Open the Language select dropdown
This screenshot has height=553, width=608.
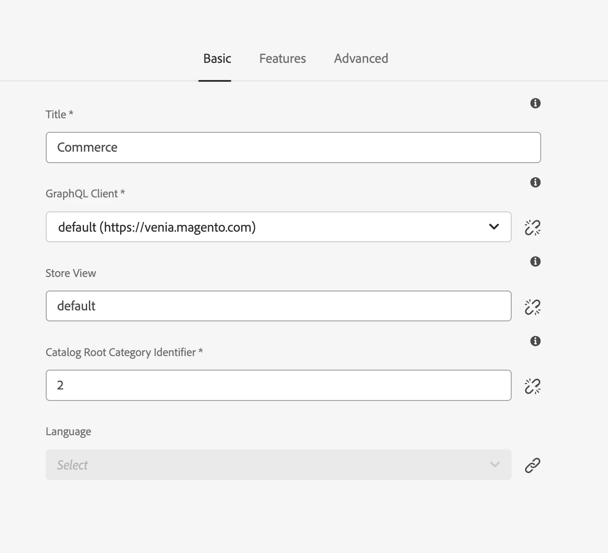click(278, 465)
